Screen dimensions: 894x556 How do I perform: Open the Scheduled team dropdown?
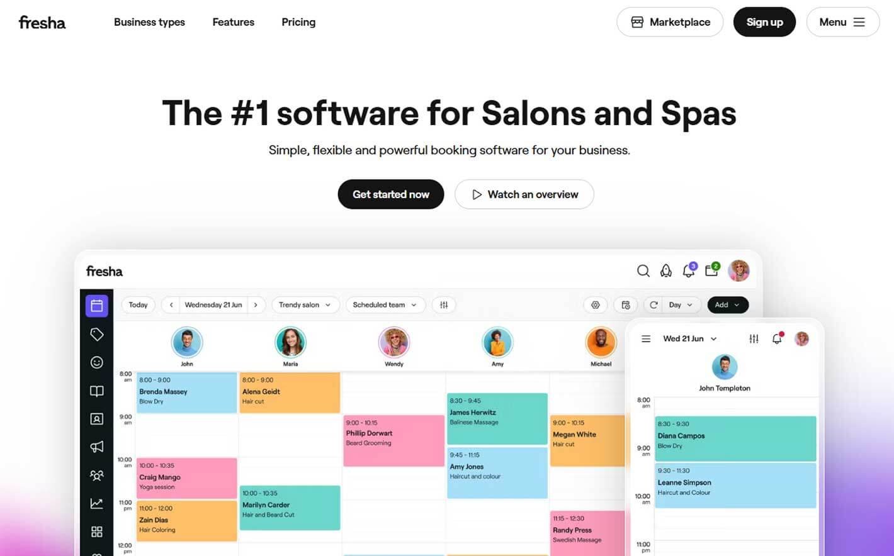(385, 305)
